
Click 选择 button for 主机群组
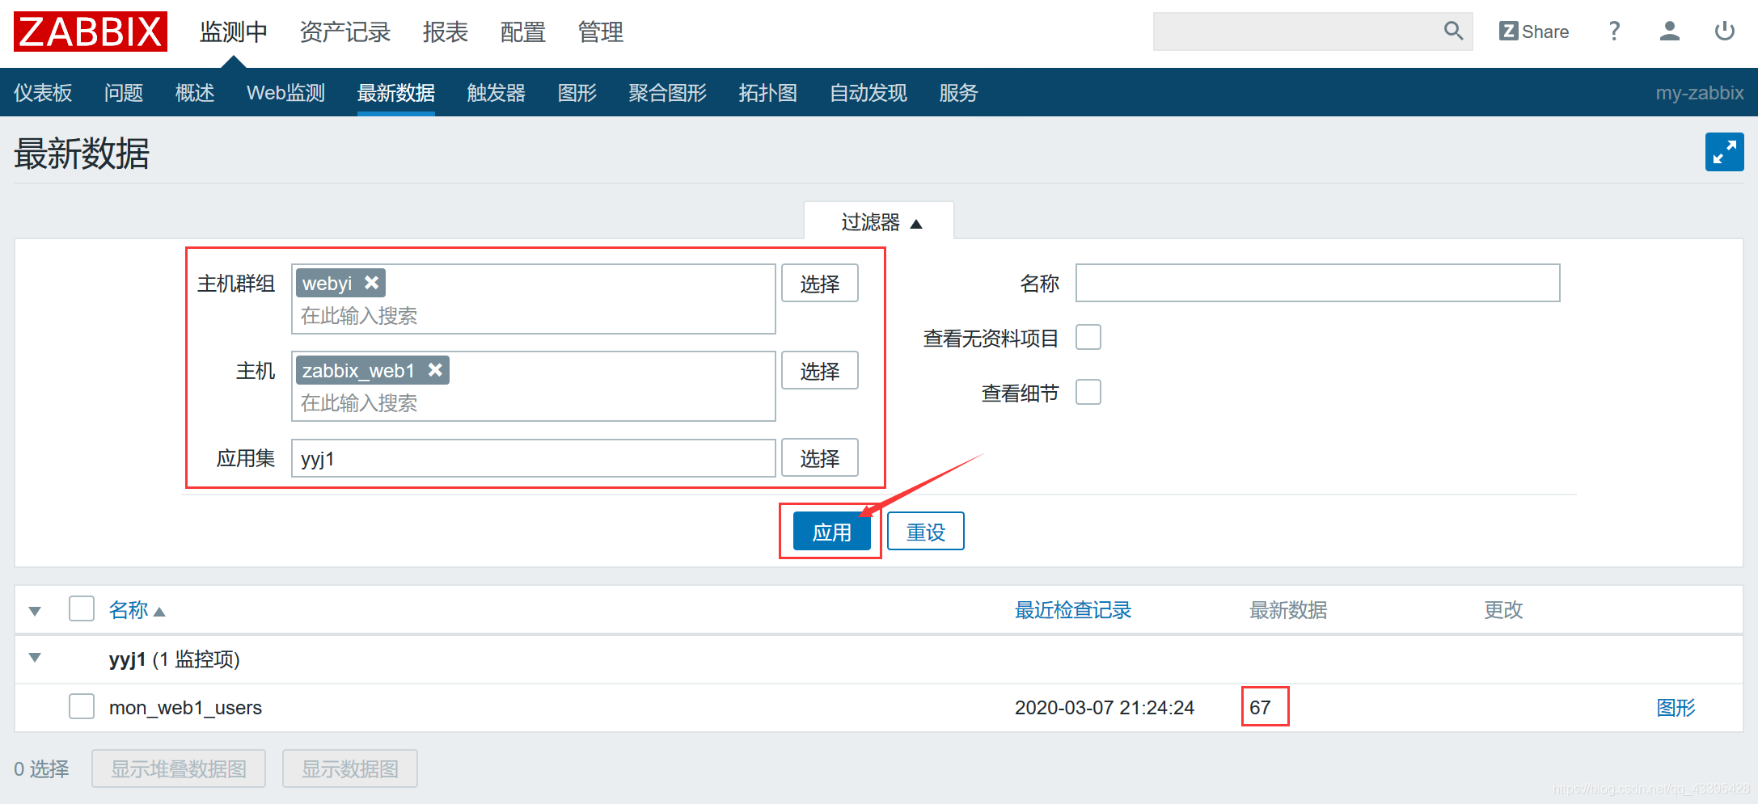coord(820,284)
